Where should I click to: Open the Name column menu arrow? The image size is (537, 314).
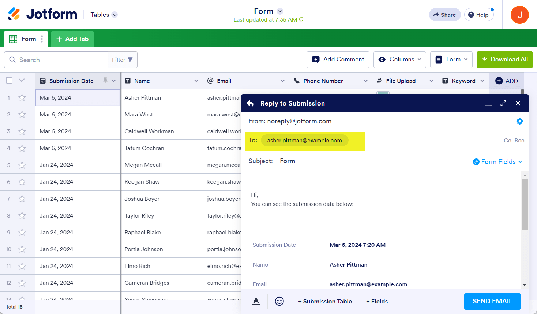(x=196, y=81)
